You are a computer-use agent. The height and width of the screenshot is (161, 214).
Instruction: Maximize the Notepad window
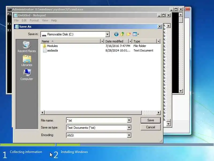tap(164, 15)
